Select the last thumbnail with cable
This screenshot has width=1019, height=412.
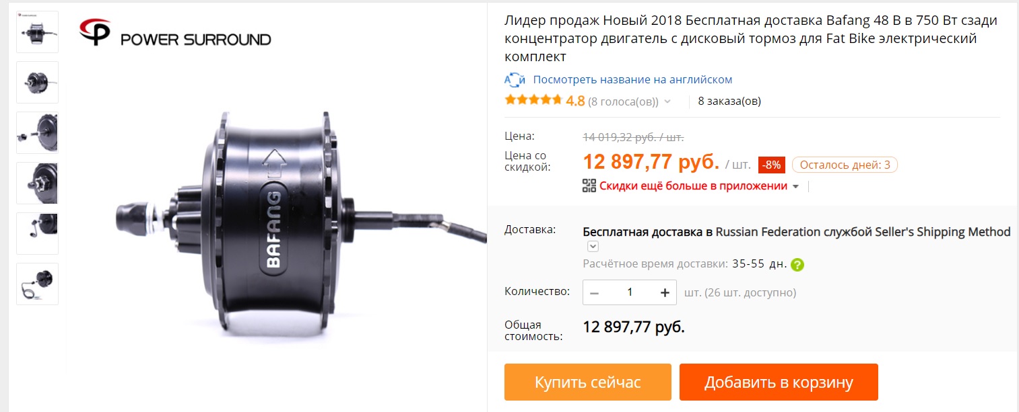(x=37, y=284)
